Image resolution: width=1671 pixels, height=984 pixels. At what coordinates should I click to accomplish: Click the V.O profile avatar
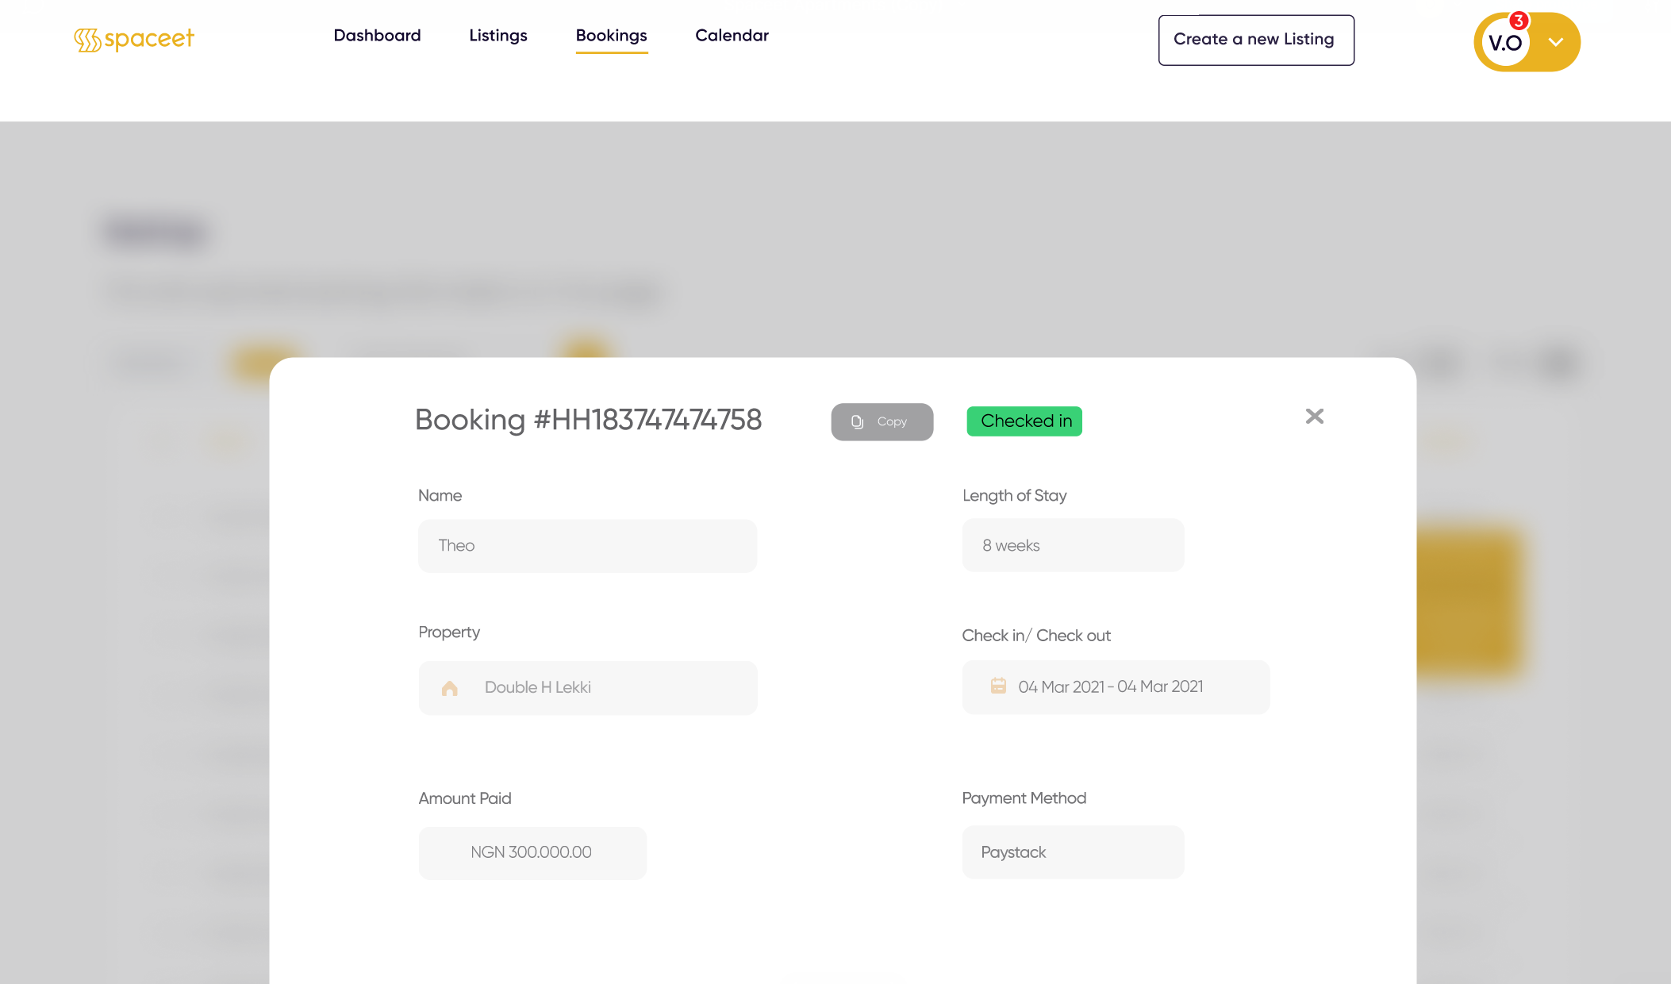point(1505,41)
